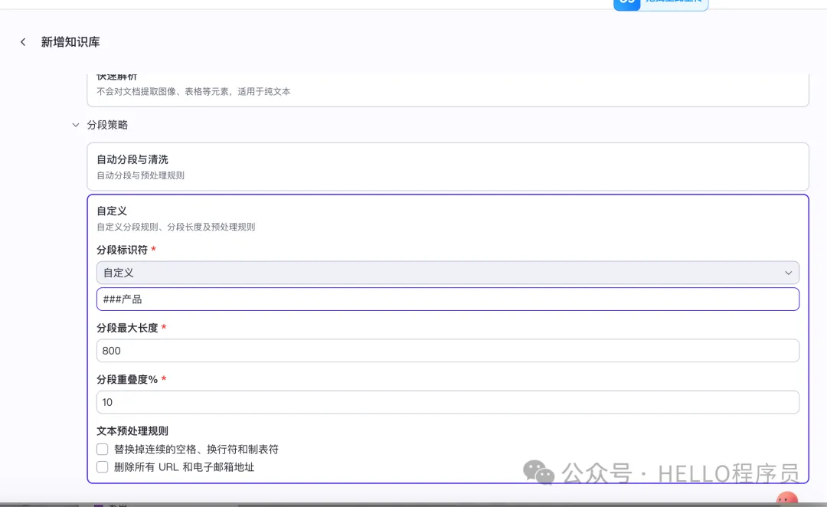Click the 分段重叠度% label
The height and width of the screenshot is (507, 827).
pos(127,379)
